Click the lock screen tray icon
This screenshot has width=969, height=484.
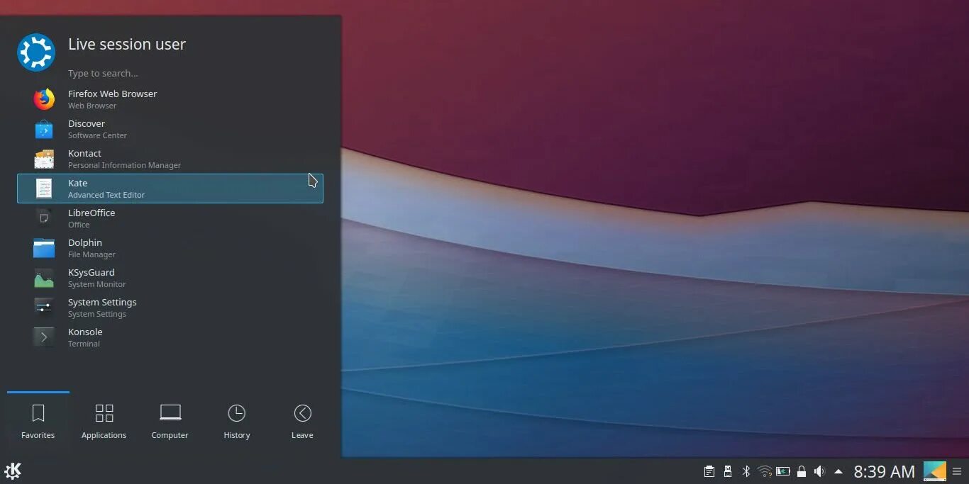coord(802,471)
